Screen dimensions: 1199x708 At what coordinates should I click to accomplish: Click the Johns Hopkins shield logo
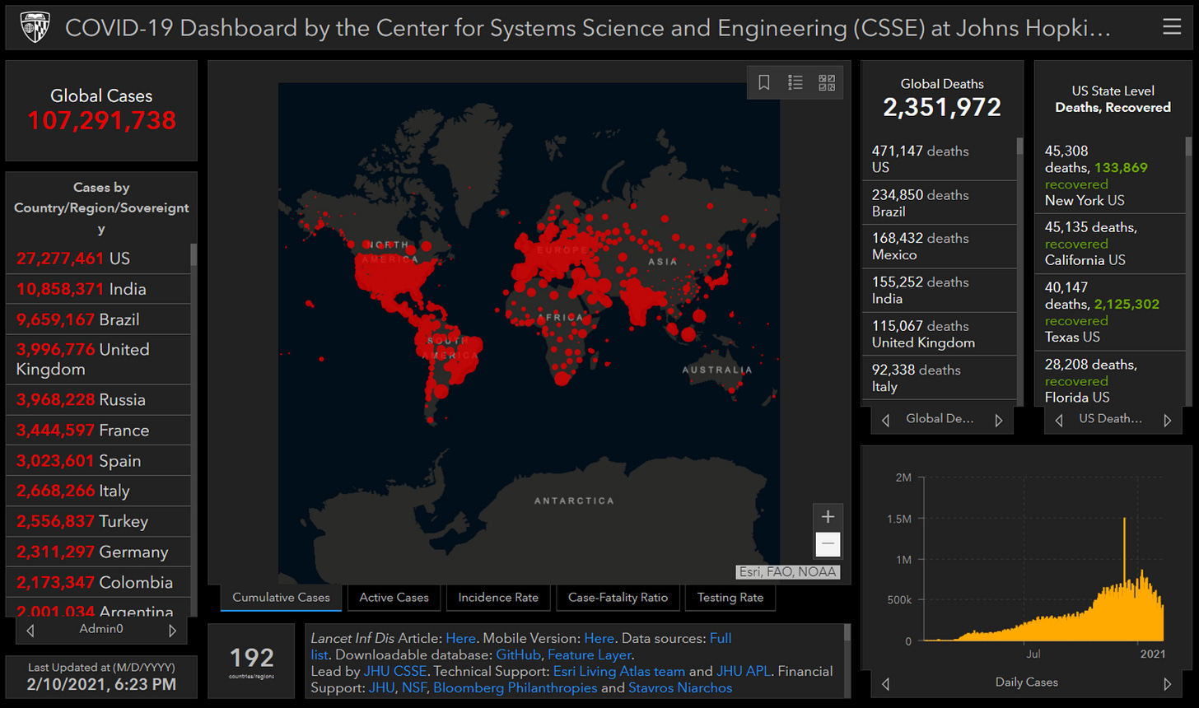pyautogui.click(x=35, y=28)
